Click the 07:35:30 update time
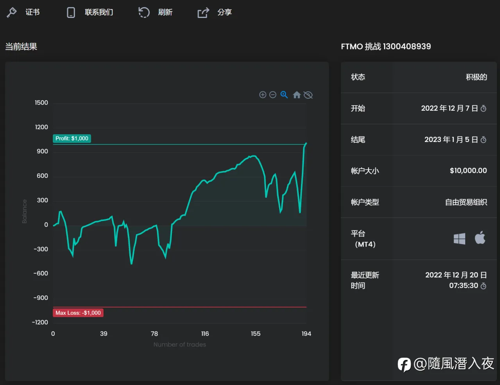The height and width of the screenshot is (385, 500). pos(464,286)
